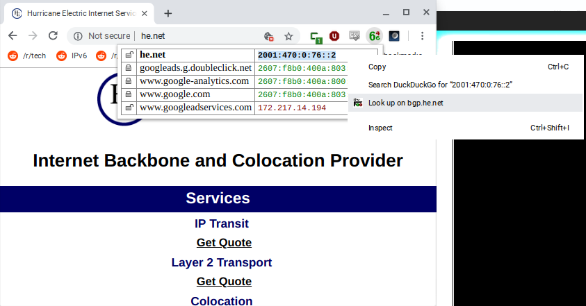The height and width of the screenshot is (306, 586).
Task: Open a new browser tab
Action: pyautogui.click(x=168, y=13)
